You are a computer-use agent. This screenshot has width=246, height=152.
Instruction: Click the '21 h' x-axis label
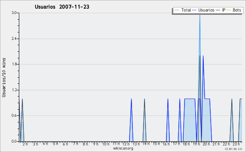pyautogui.click(x=216, y=144)
